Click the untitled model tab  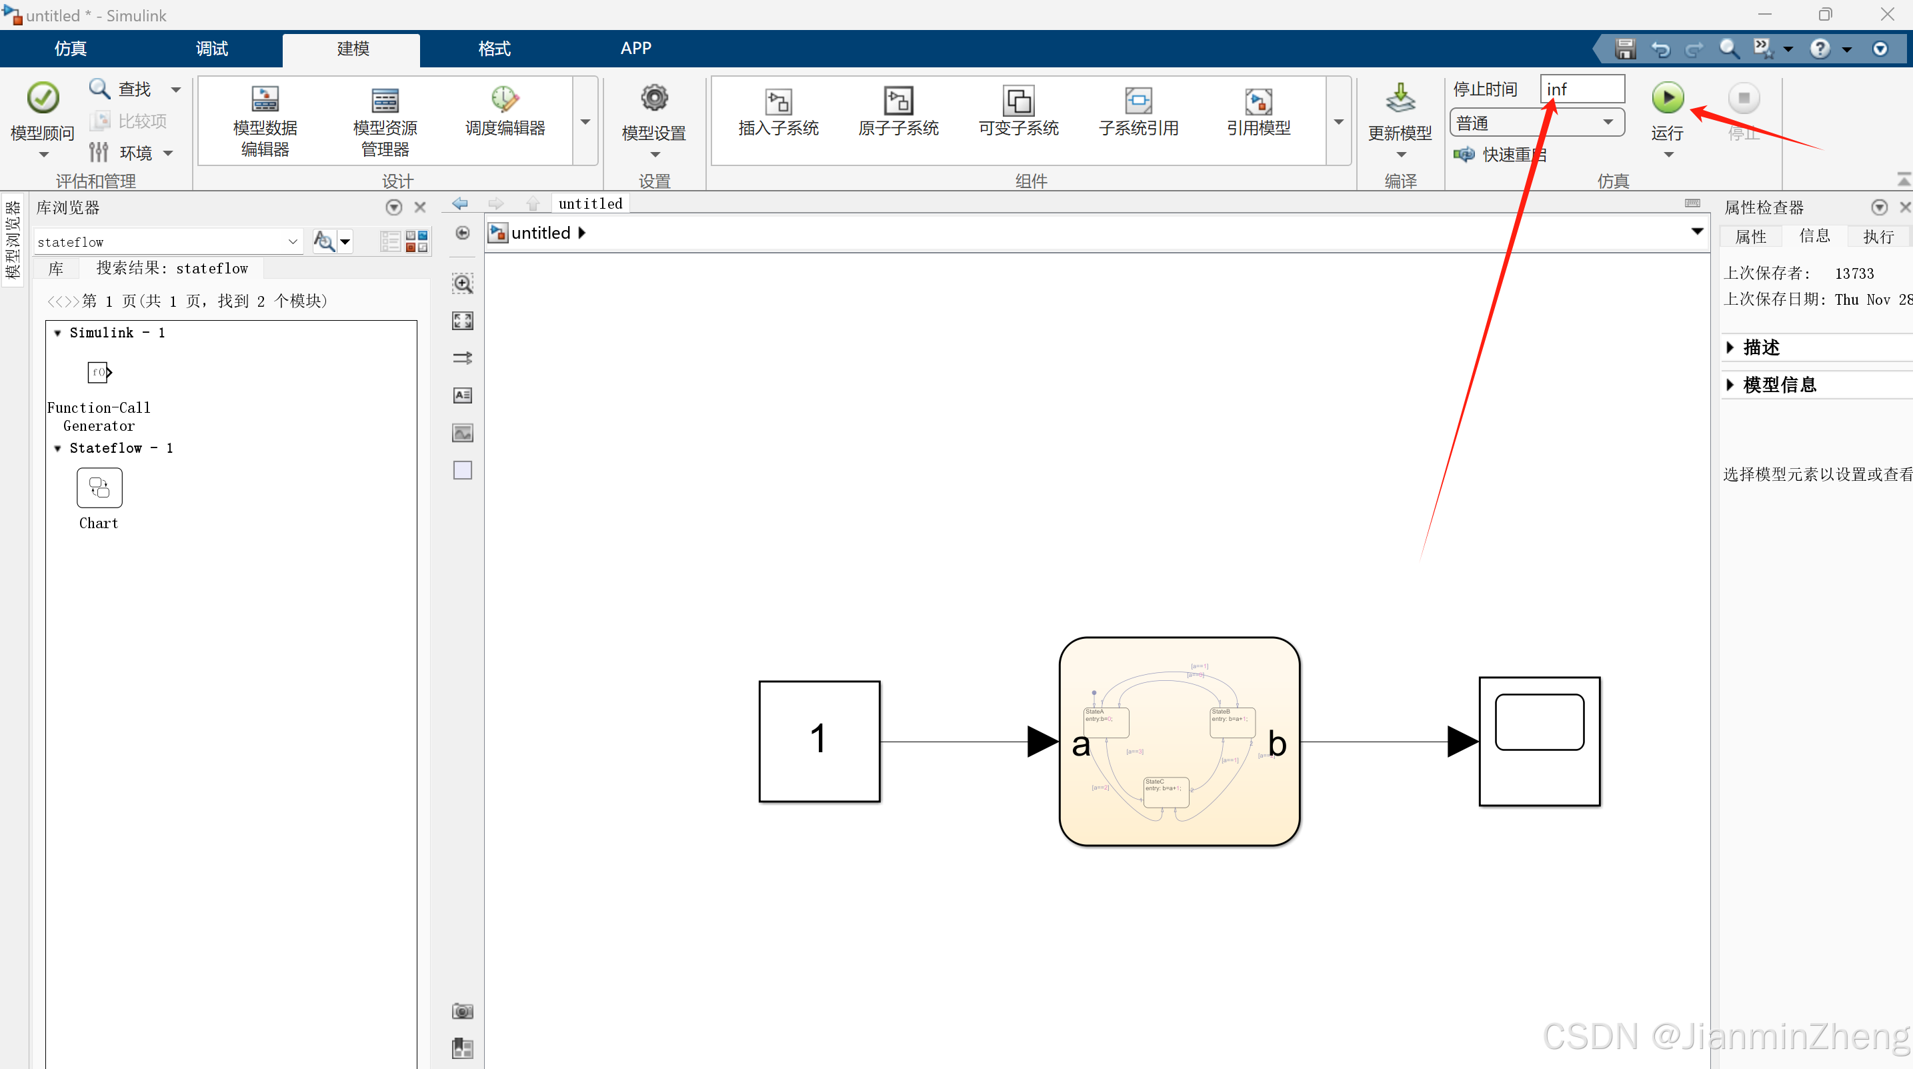(x=590, y=203)
